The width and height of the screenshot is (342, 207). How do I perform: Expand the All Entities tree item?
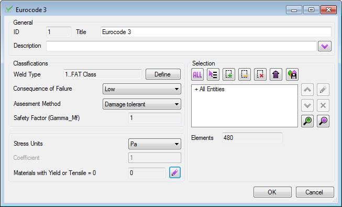[x=196, y=89]
